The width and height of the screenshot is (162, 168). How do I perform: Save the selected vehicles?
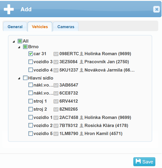(144, 162)
